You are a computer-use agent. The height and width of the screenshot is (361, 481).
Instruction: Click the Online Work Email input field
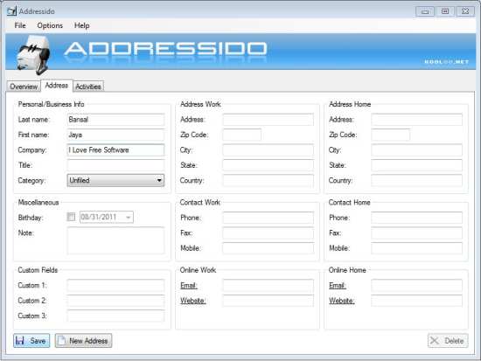point(268,285)
